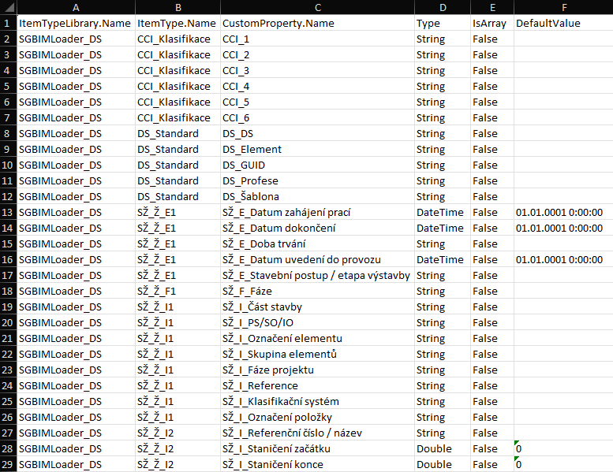Select column F header
Viewport: 613px width, 472px height.
click(563, 7)
